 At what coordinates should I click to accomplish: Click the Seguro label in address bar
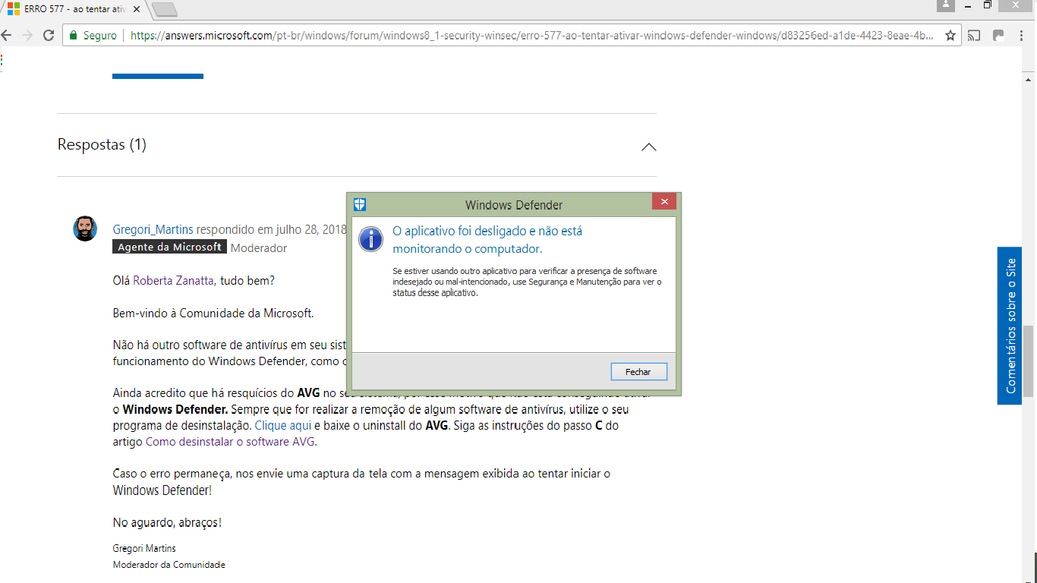[x=100, y=36]
